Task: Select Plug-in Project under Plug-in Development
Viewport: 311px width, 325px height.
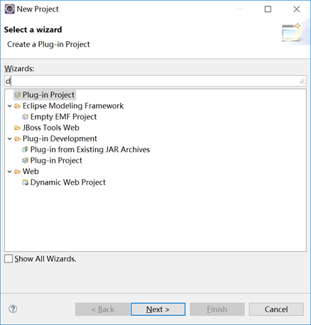Action: point(56,160)
